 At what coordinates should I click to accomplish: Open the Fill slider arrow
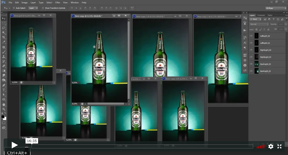point(286,29)
